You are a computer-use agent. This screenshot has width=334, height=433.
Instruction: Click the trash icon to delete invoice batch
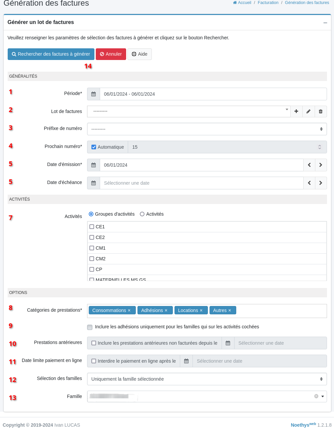(x=321, y=111)
